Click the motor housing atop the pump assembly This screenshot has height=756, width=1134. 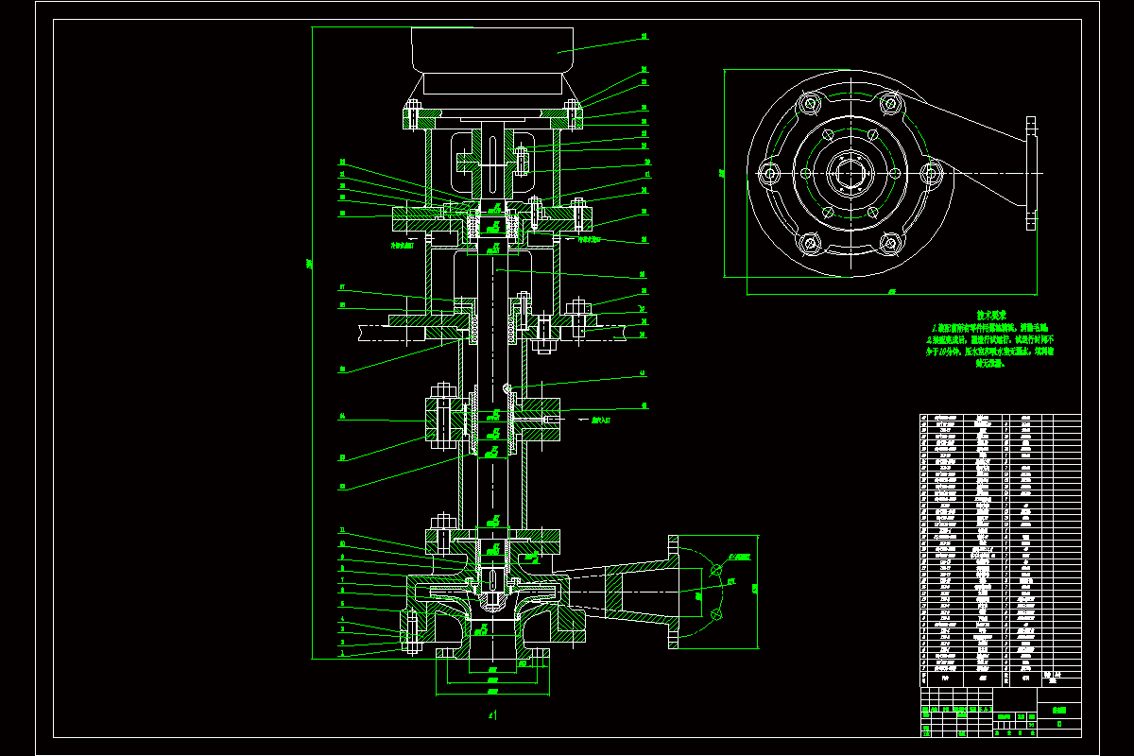pos(492,61)
